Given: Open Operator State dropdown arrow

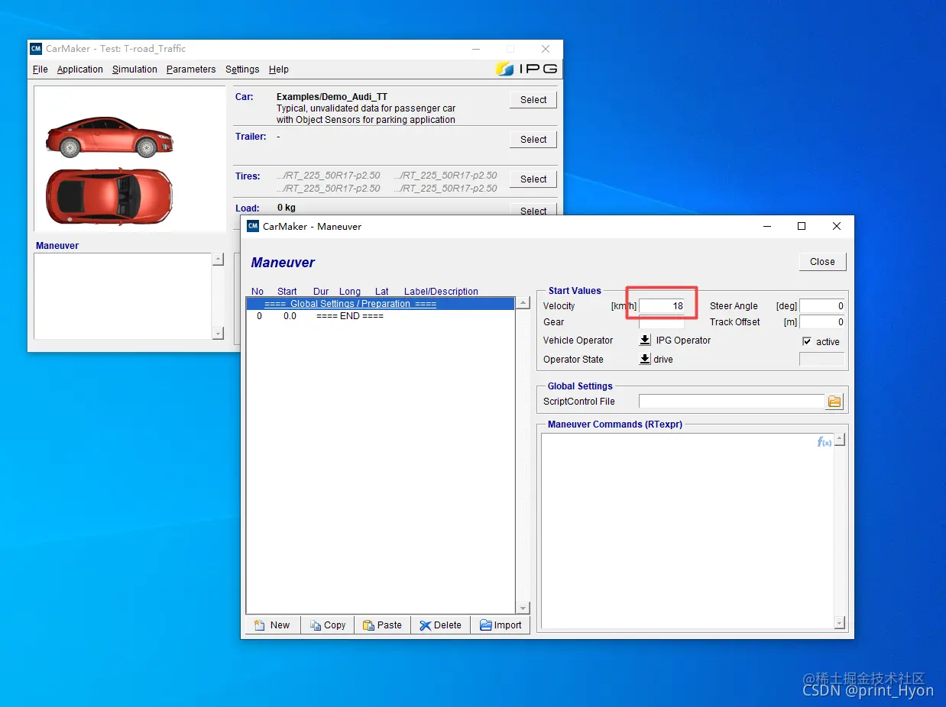Looking at the screenshot, I should click(645, 359).
